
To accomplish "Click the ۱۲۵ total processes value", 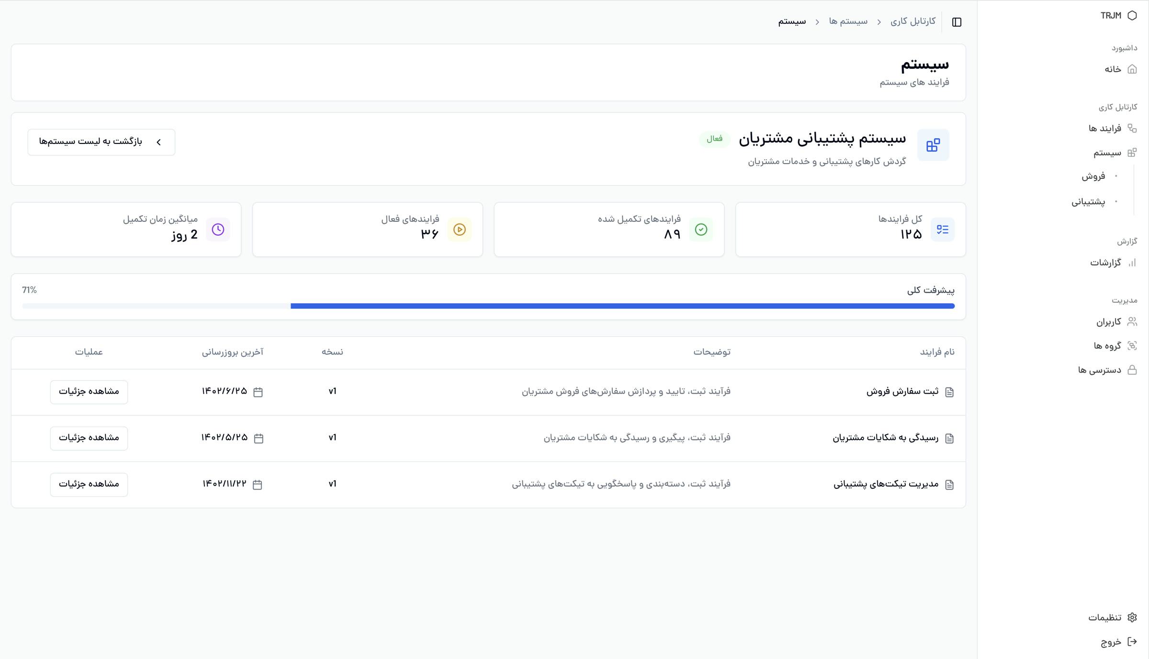I will click(911, 234).
